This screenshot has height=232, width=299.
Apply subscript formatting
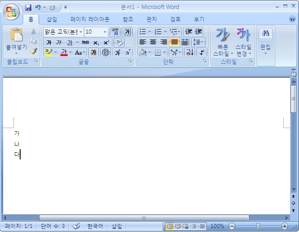pyautogui.click(x=96, y=43)
